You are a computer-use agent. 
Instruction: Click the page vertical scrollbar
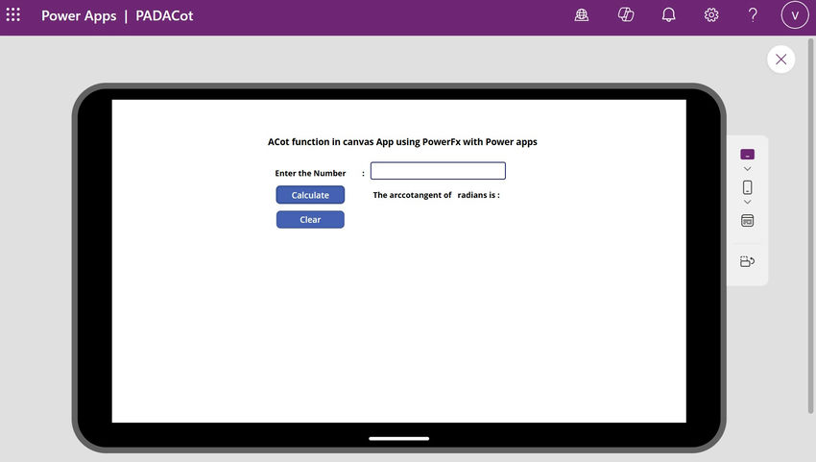click(x=811, y=227)
